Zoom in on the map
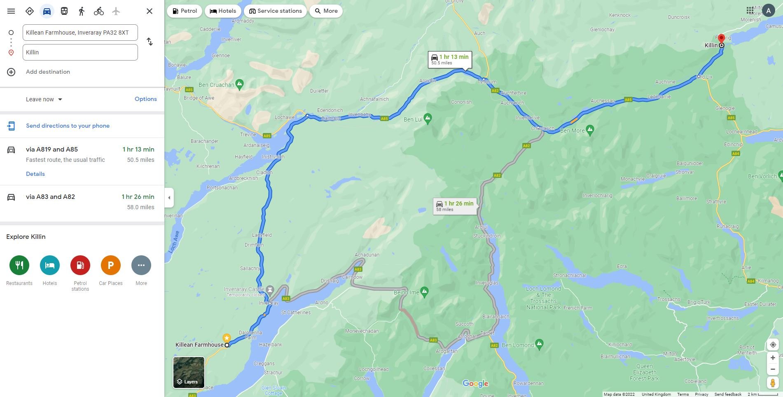This screenshot has height=397, width=783. click(773, 358)
